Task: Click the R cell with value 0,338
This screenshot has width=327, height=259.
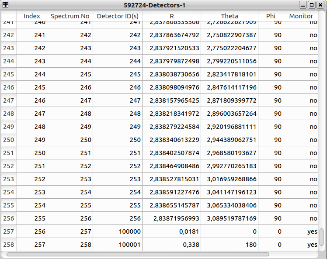Action: (172, 245)
